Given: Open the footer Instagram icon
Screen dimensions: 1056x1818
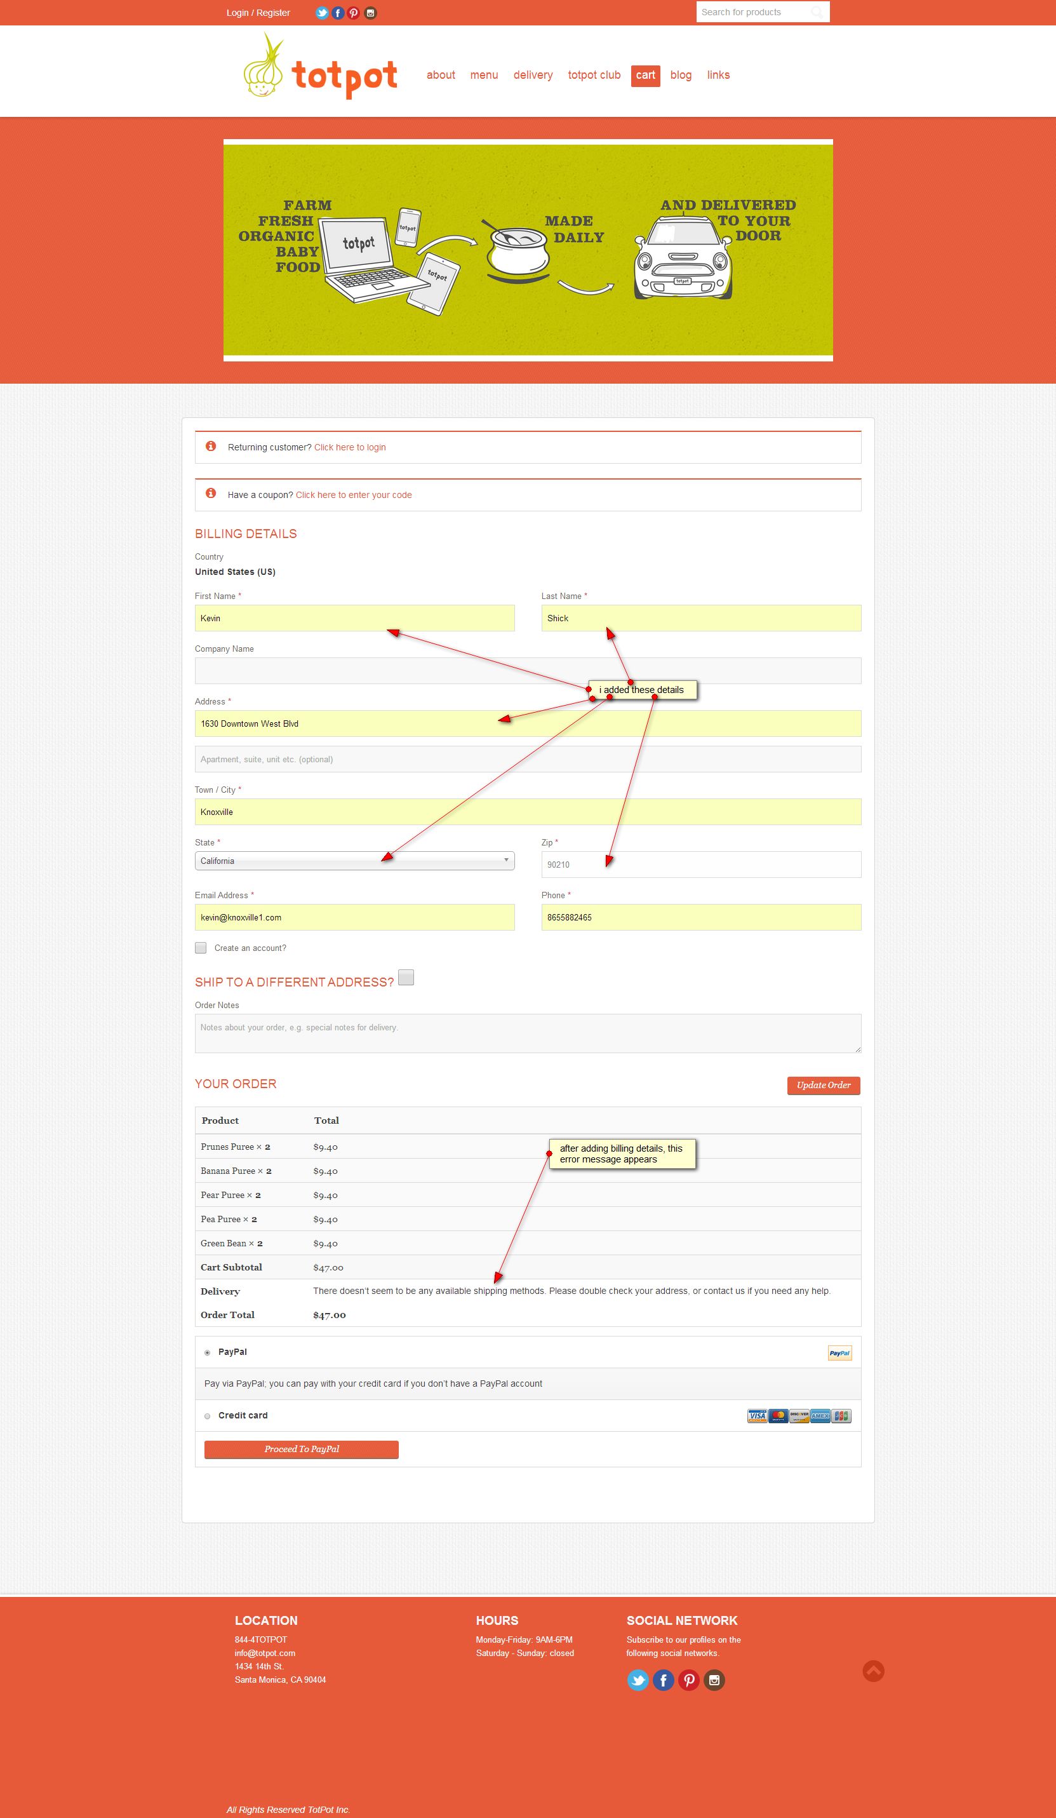Looking at the screenshot, I should (714, 1680).
